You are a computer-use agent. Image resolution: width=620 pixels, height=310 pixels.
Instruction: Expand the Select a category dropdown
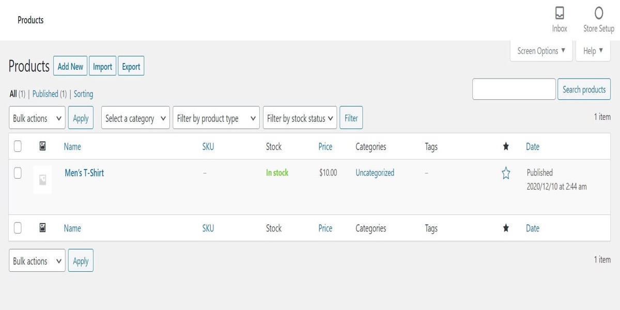[x=135, y=118]
